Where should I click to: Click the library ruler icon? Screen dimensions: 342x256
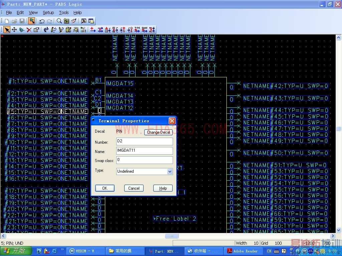pos(68,30)
